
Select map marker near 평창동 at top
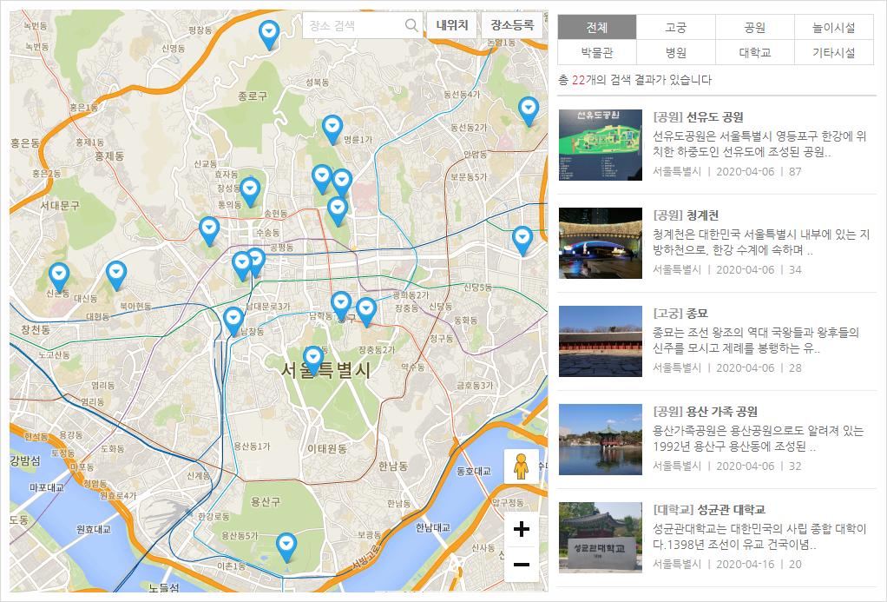pos(269,35)
